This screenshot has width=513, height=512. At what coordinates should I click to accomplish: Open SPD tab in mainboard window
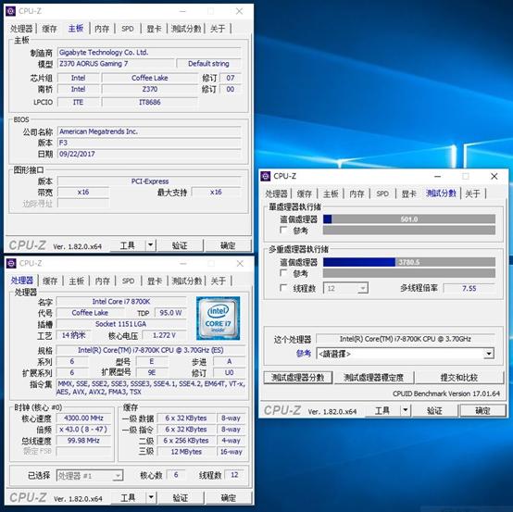[x=128, y=29]
